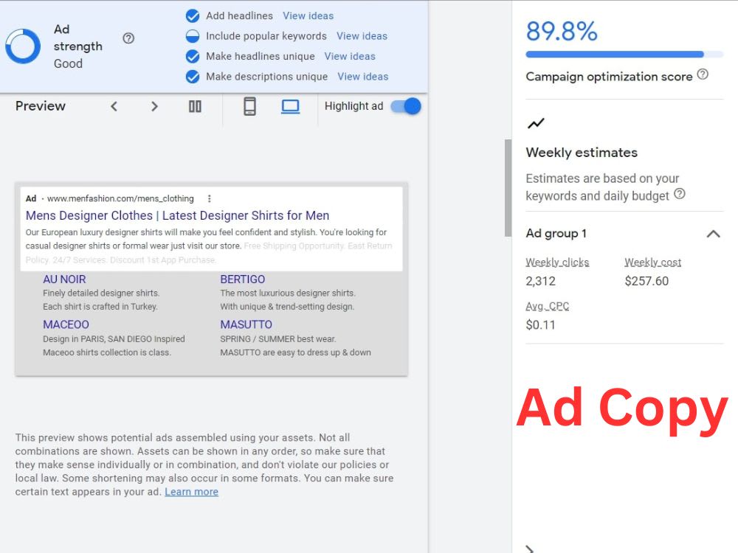
Task: Turn off the Highlight ad toggle
Action: 406,106
